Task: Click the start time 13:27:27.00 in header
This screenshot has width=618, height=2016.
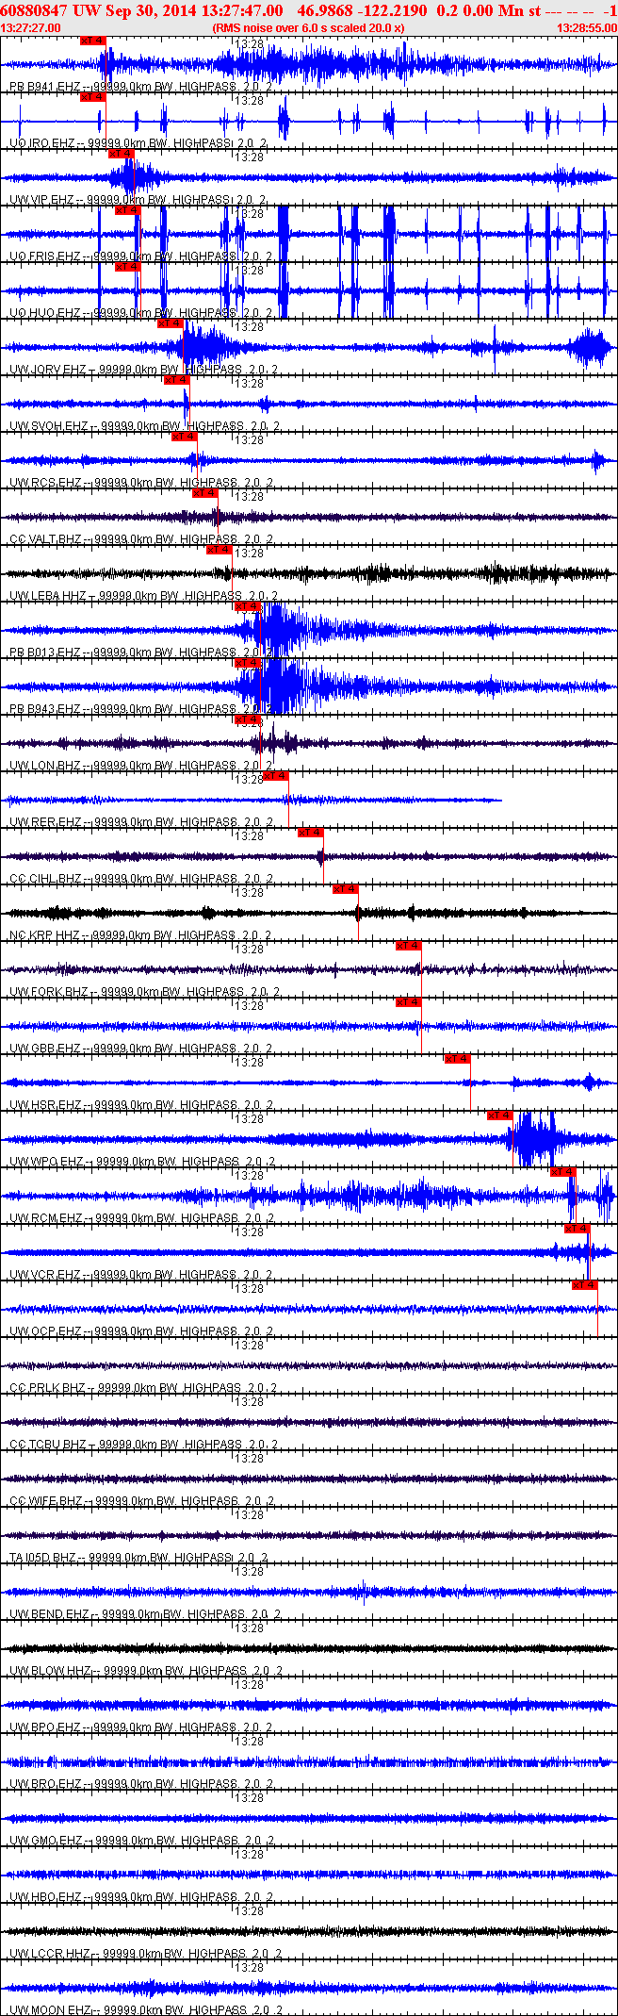Action: (x=30, y=27)
